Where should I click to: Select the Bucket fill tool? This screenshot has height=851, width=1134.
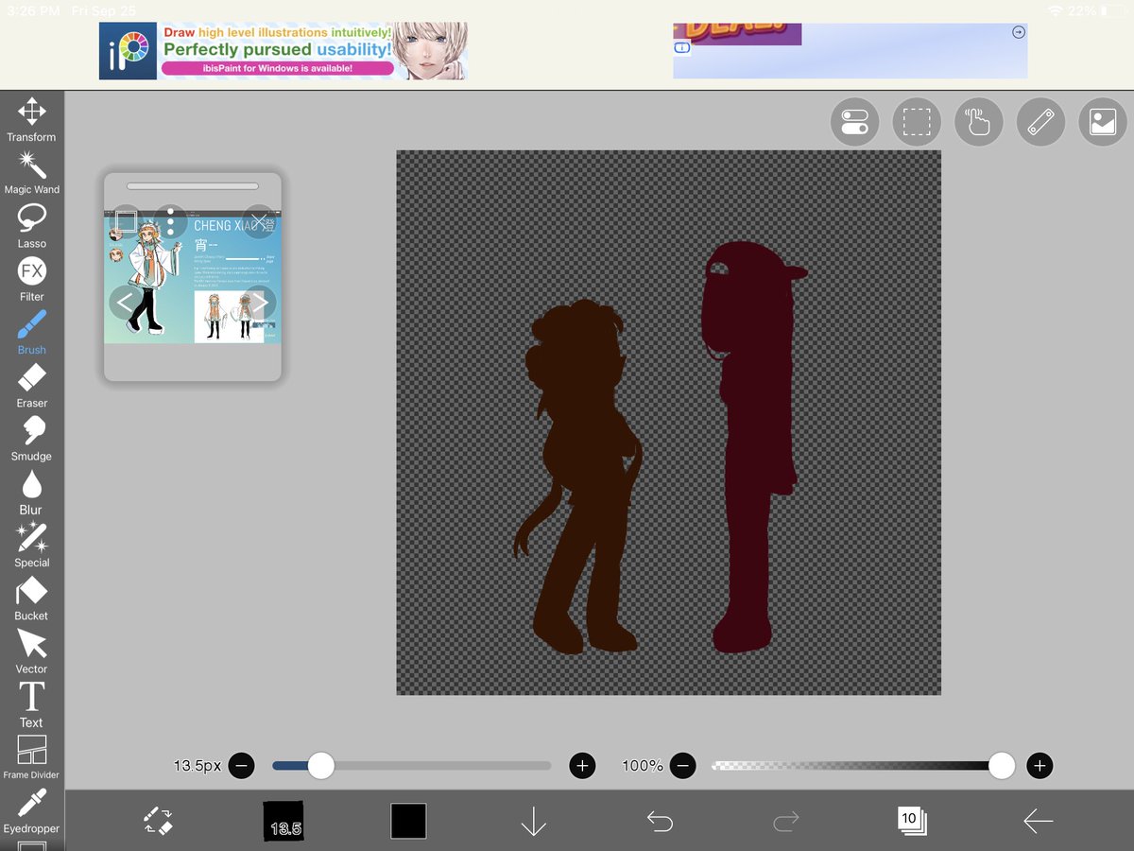pyautogui.click(x=31, y=599)
